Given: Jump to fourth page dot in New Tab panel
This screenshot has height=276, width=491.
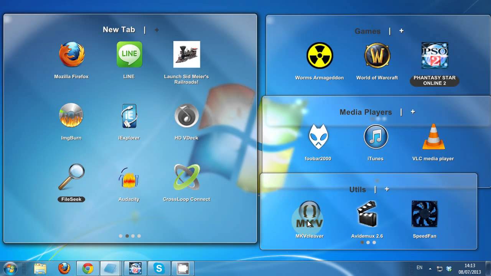Looking at the screenshot, I should (139, 236).
